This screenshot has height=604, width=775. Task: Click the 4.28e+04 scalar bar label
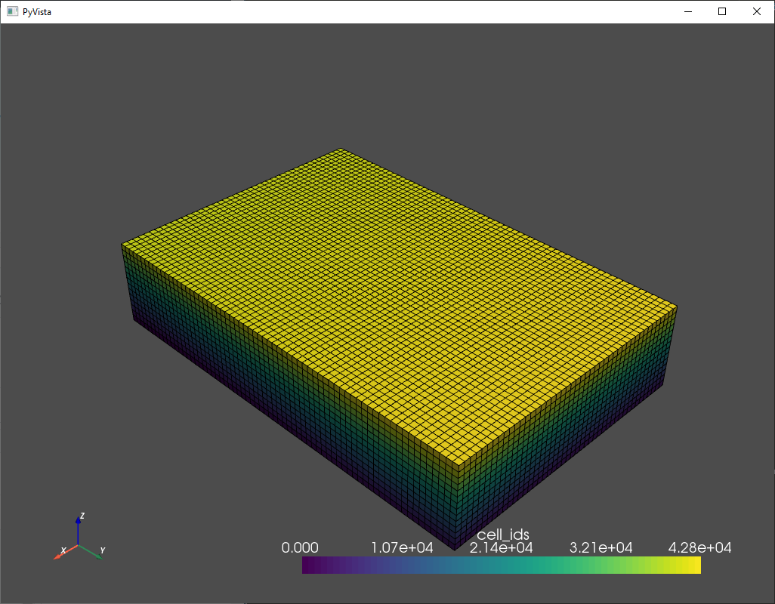(700, 547)
